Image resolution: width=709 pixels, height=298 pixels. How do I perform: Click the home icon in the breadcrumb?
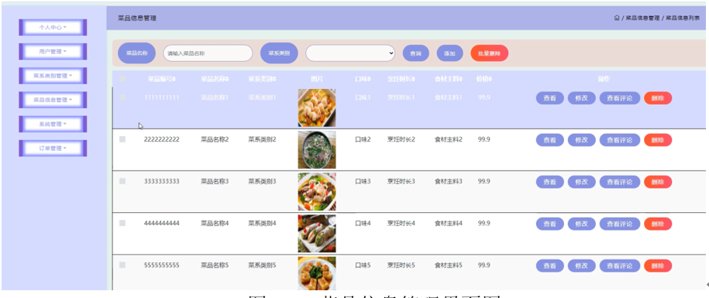coord(616,18)
